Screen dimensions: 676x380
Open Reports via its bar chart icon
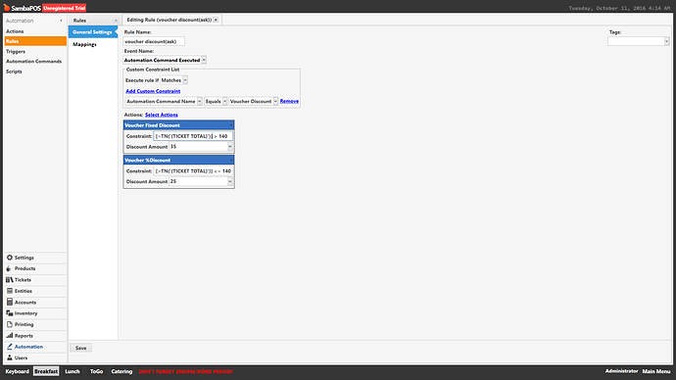[10, 335]
